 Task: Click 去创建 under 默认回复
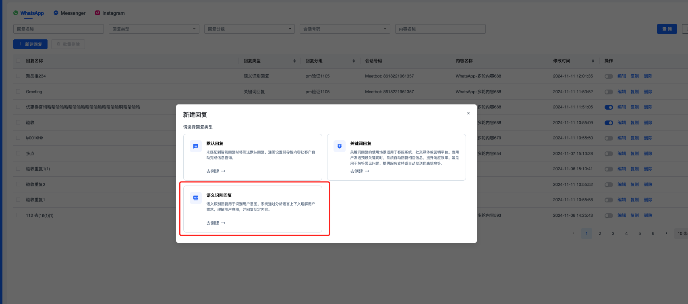216,171
